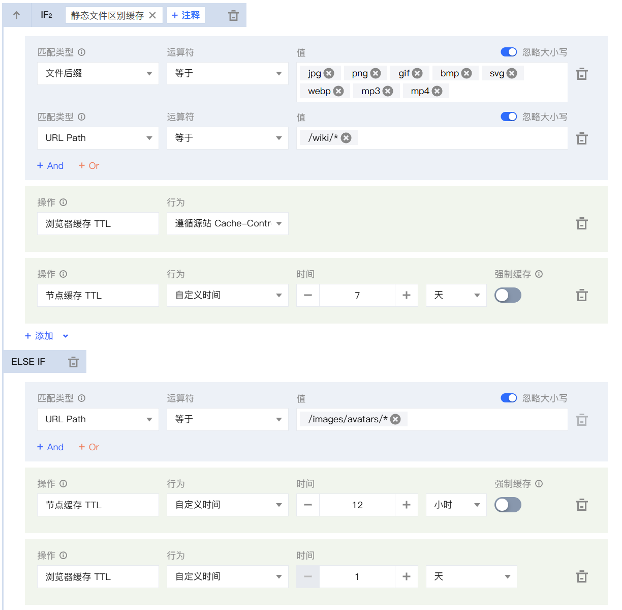
Task: Expand the + 添加 options chevron
Action: [x=66, y=336]
